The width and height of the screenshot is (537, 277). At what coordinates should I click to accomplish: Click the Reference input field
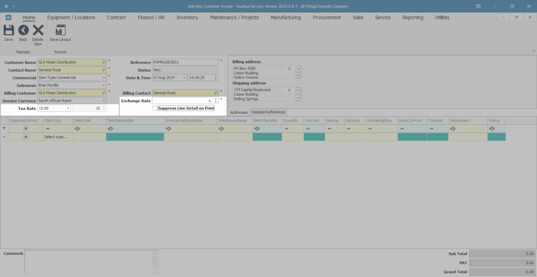click(185, 62)
